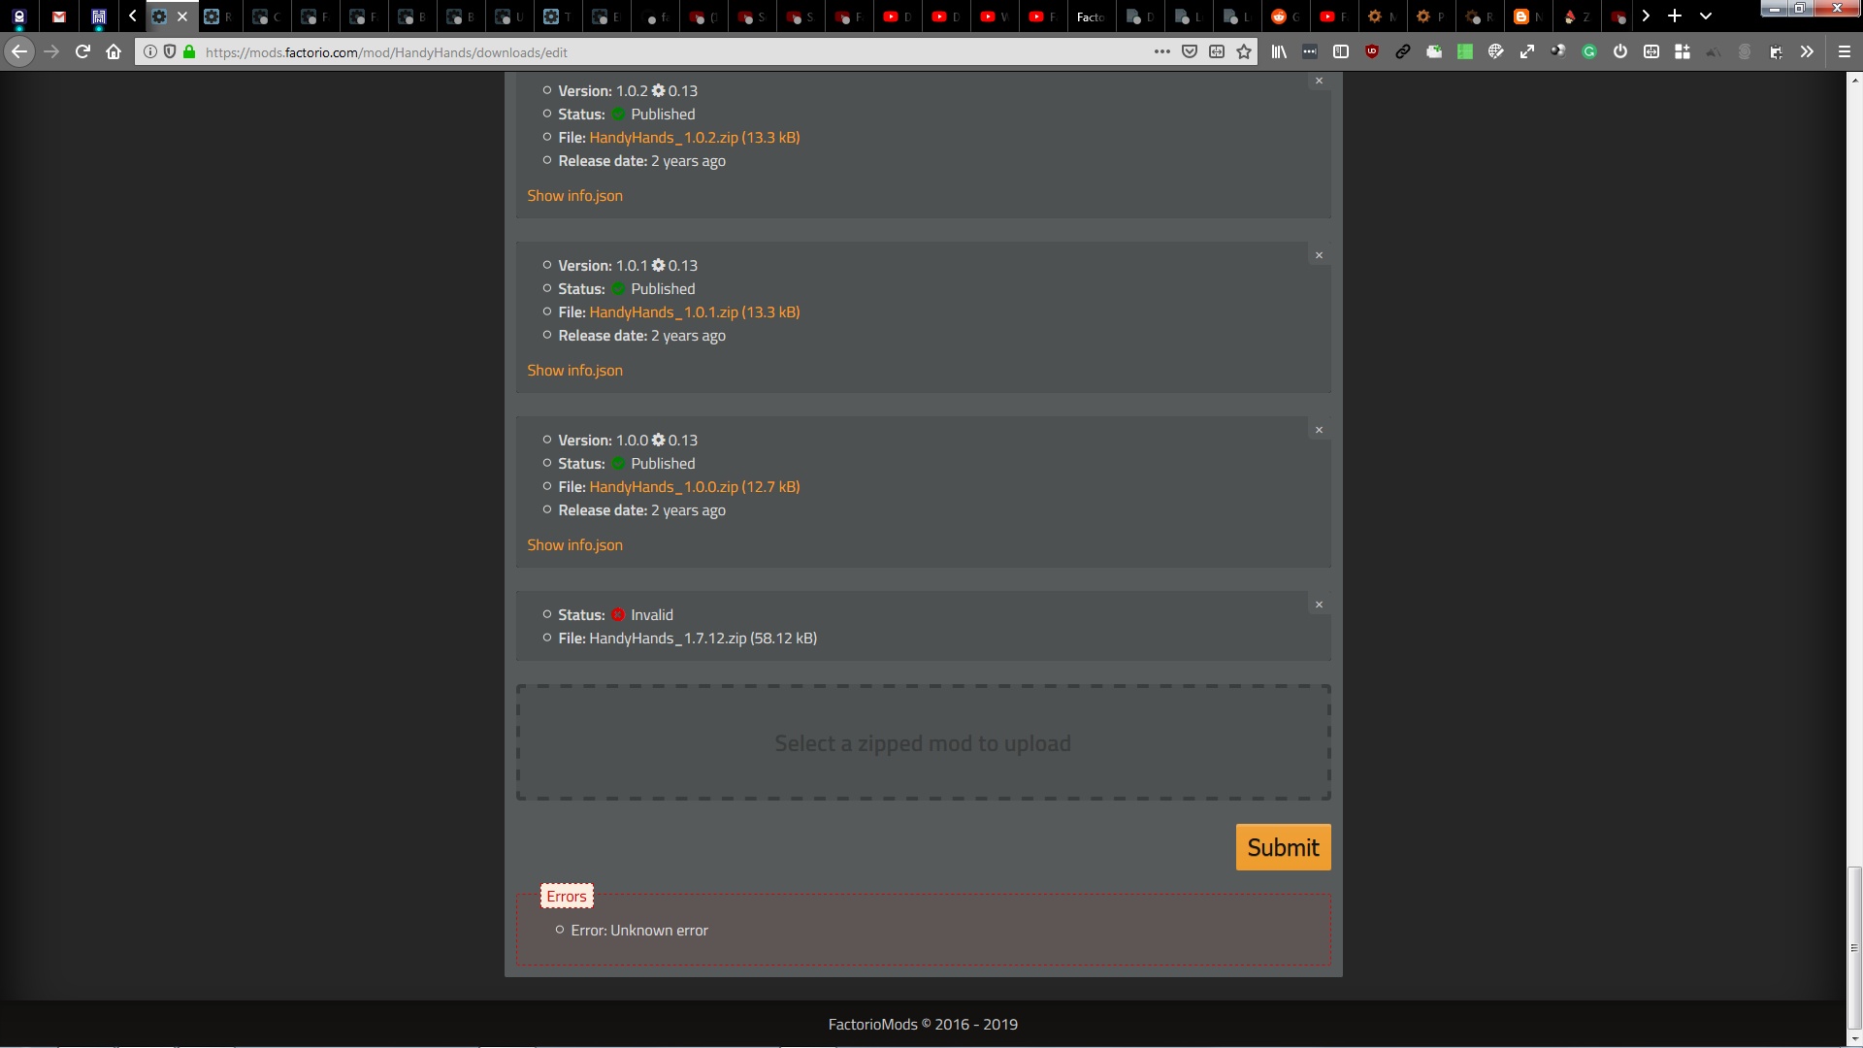Download HandyHands_1.0.2.zip file link
The height and width of the screenshot is (1048, 1863).
[x=694, y=138]
